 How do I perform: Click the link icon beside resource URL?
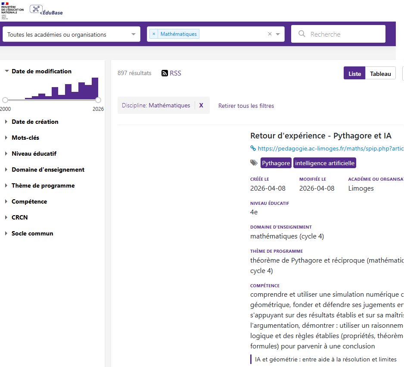pyautogui.click(x=253, y=148)
